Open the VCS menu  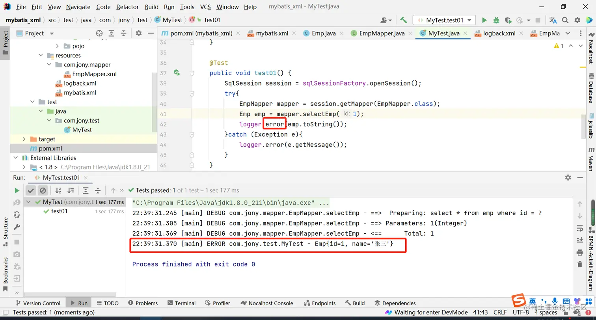(205, 7)
